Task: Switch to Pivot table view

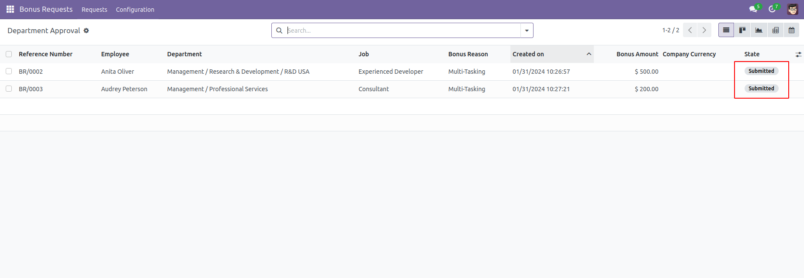Action: (775, 30)
